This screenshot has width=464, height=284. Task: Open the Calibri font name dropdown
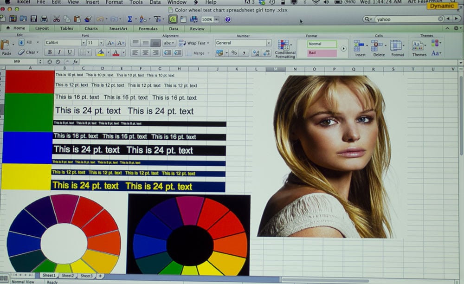83,43
